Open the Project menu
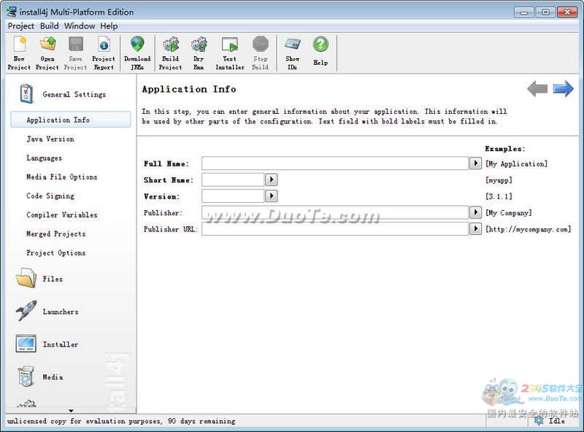 tap(21, 26)
